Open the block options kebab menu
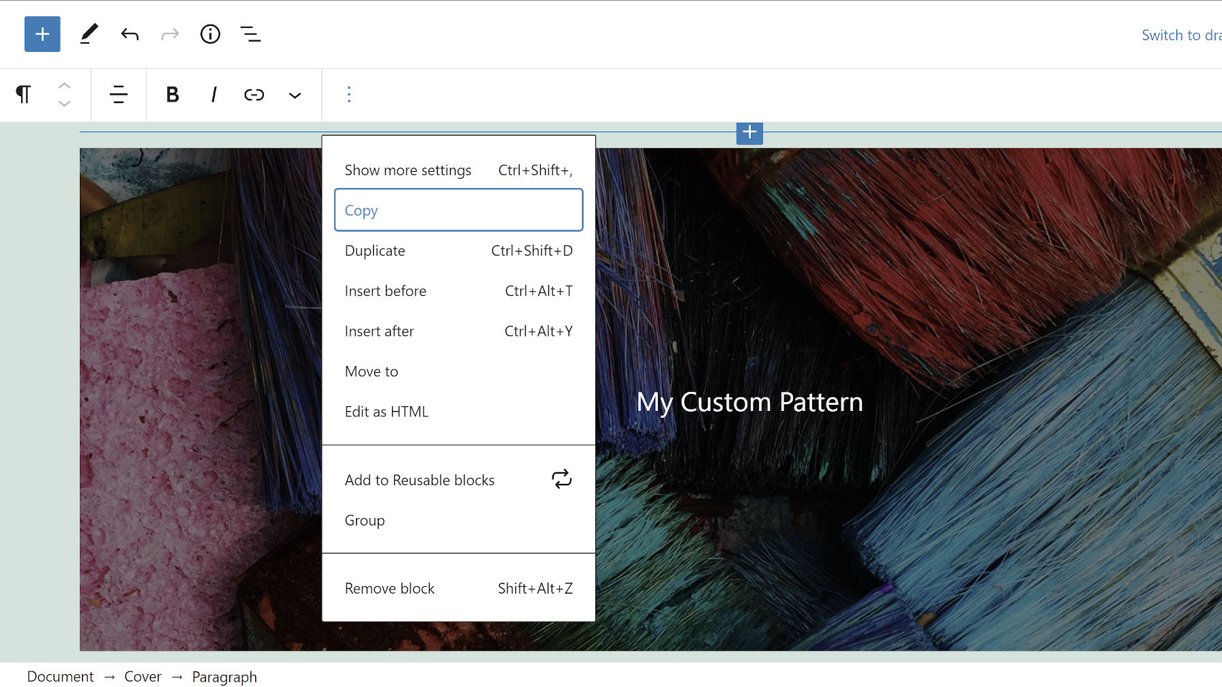This screenshot has height=687, width=1222. tap(348, 94)
